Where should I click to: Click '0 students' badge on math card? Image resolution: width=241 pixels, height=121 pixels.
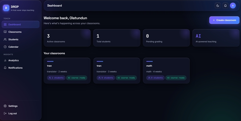(x=155, y=78)
